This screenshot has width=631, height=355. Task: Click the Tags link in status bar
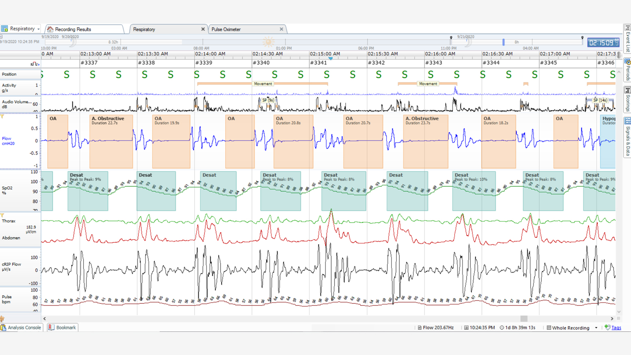tap(616, 328)
